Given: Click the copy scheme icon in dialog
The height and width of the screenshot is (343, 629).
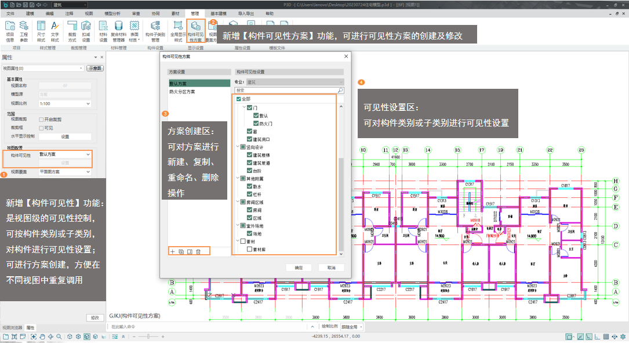Looking at the screenshot, I should pos(181,251).
